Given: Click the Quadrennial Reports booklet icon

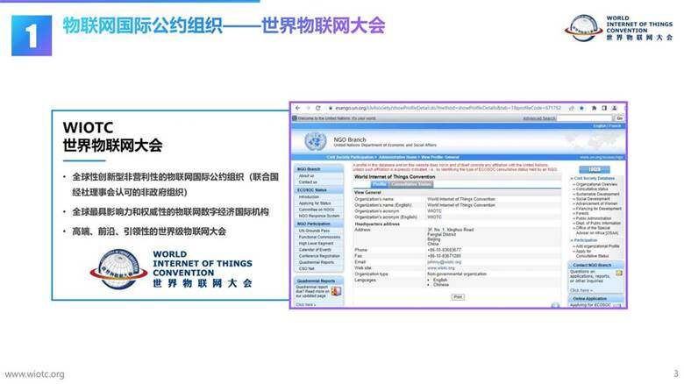Looking at the screenshot, I should pos(336,291).
